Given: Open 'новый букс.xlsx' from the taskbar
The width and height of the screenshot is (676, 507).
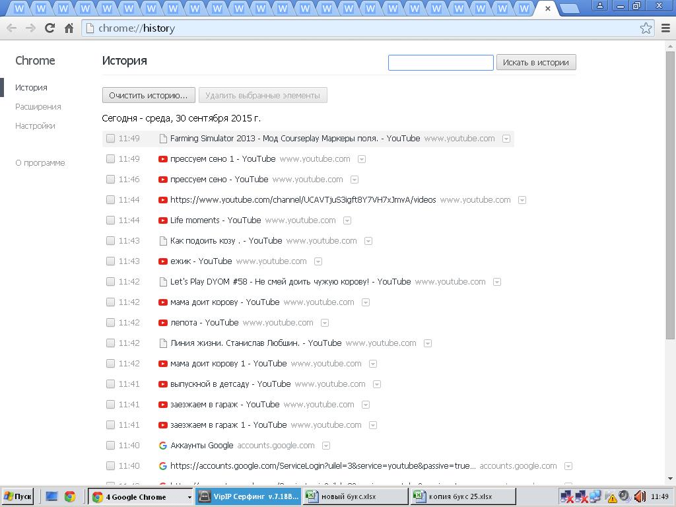Looking at the screenshot, I should click(356, 496).
